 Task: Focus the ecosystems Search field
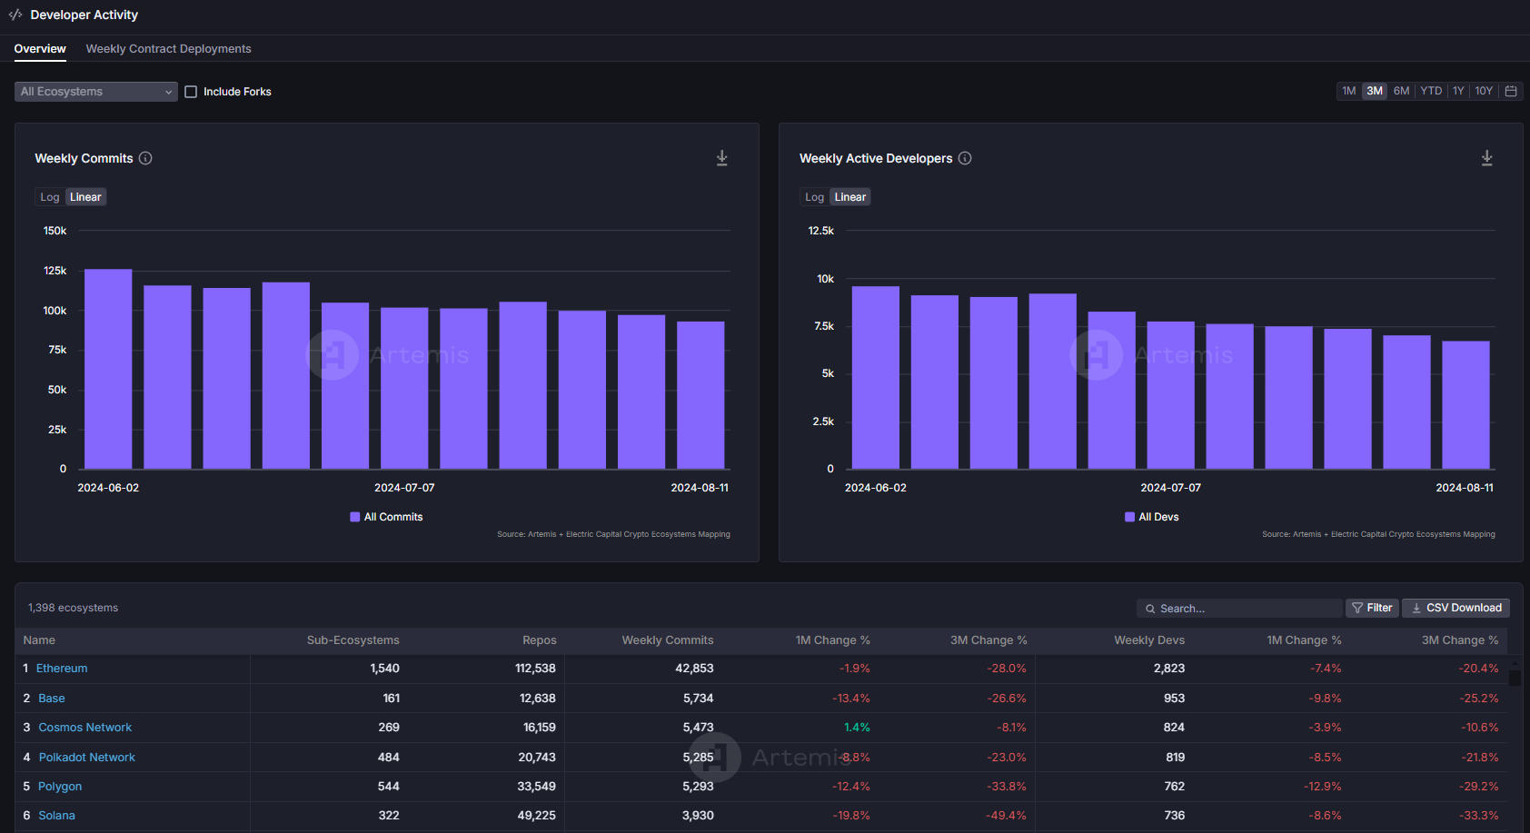pyautogui.click(x=1239, y=609)
